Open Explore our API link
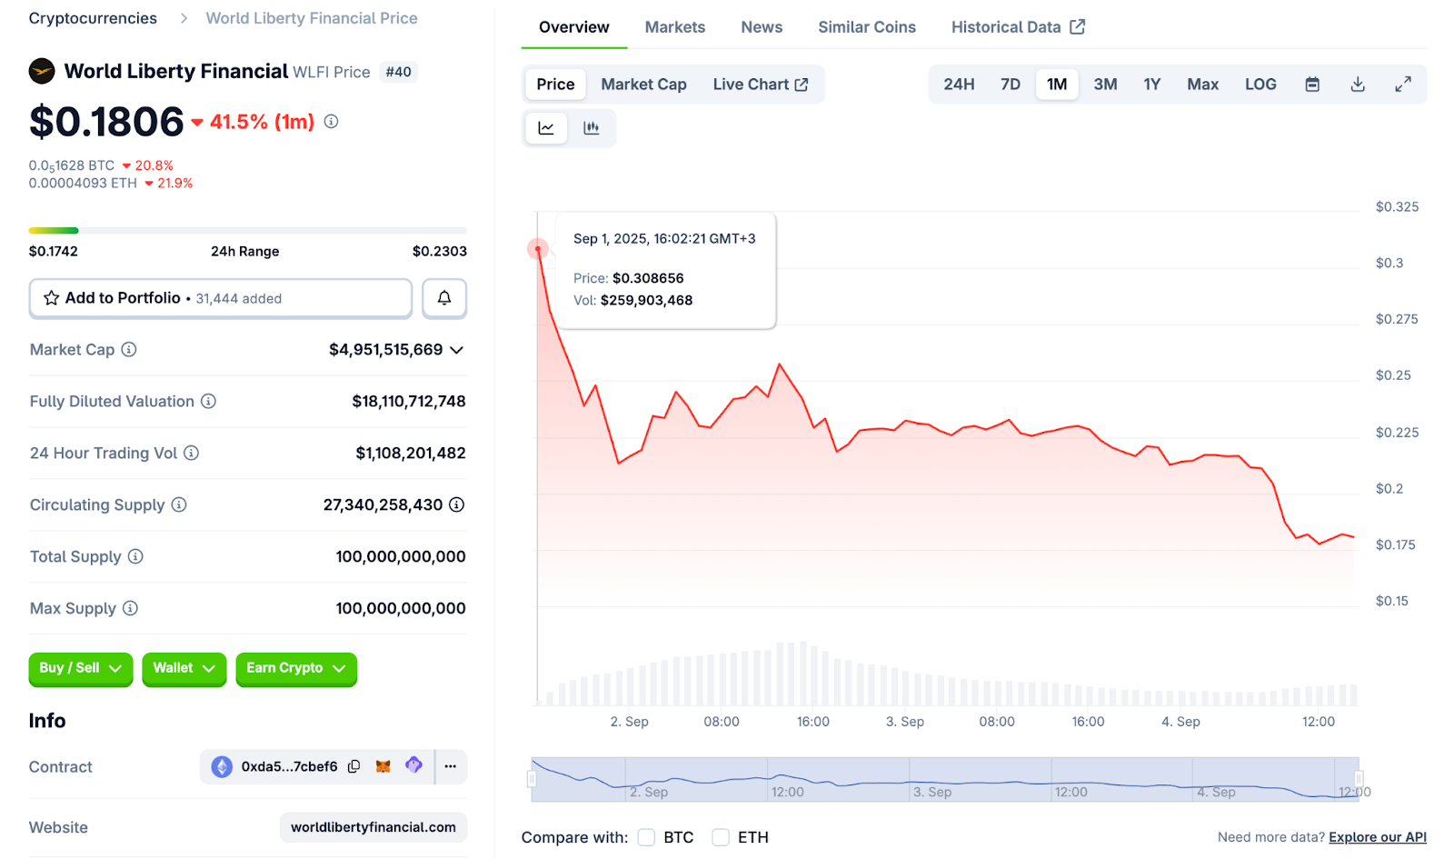The width and height of the screenshot is (1454, 859). pyautogui.click(x=1378, y=837)
